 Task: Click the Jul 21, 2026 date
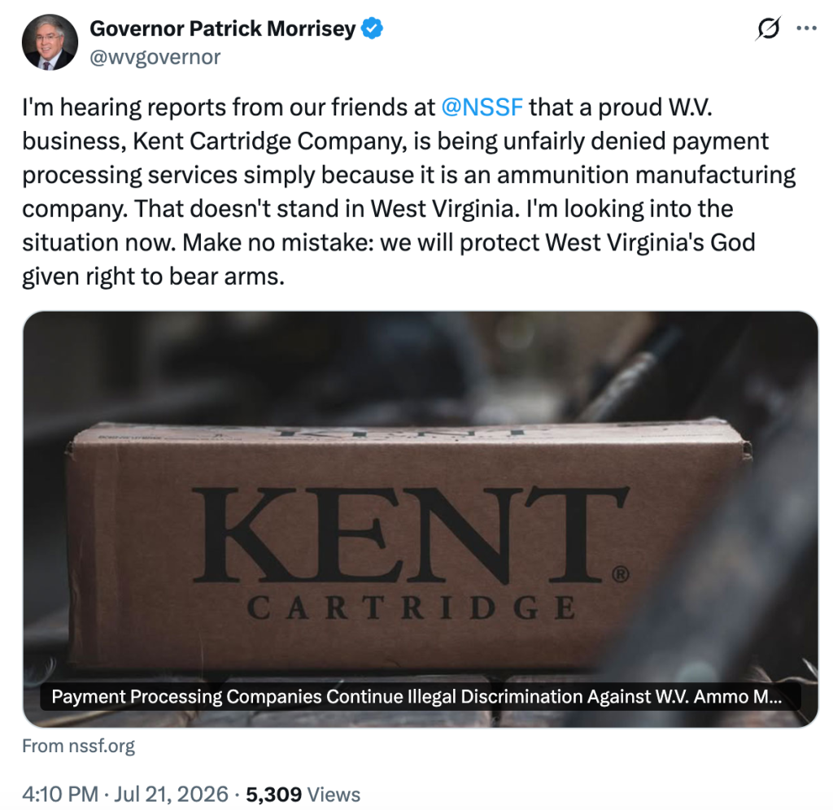coord(171,794)
